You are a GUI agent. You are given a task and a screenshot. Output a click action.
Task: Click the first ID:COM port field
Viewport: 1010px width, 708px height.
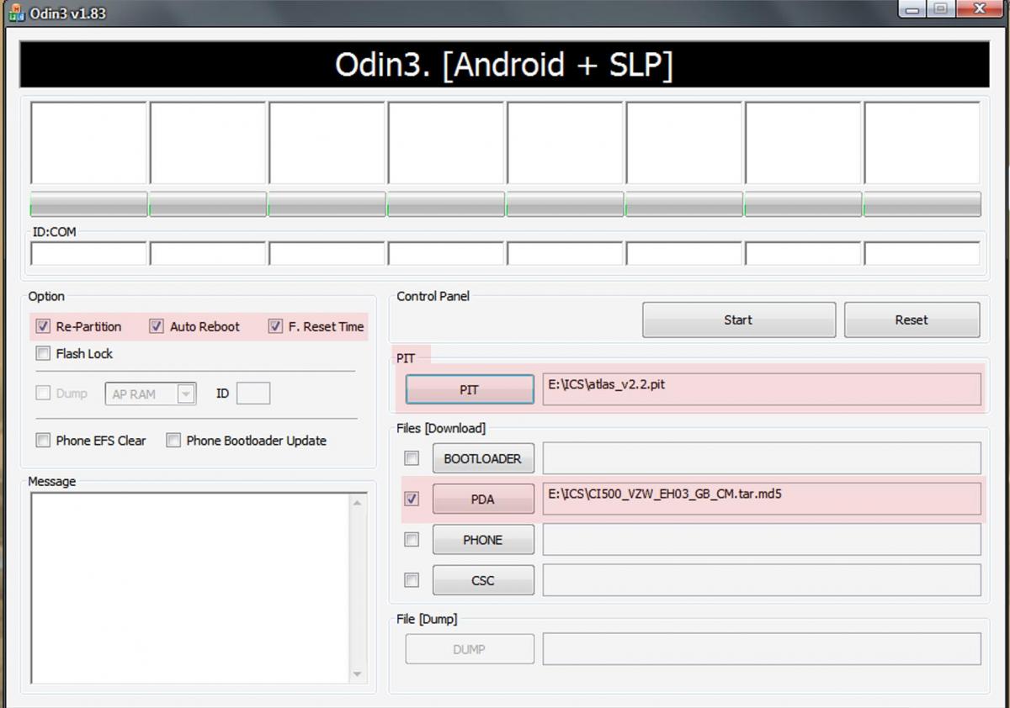tap(88, 253)
